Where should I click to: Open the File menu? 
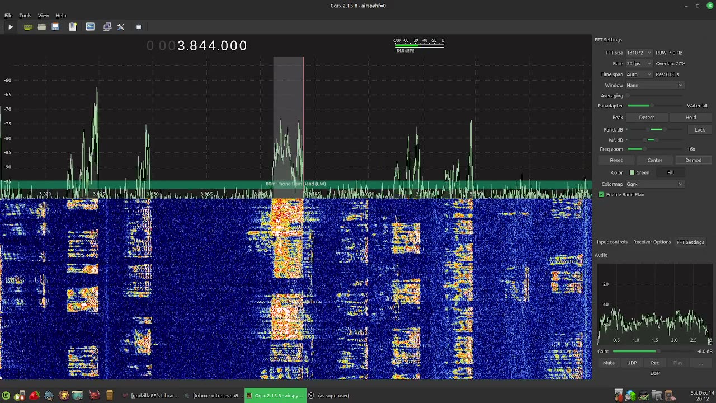tap(8, 16)
